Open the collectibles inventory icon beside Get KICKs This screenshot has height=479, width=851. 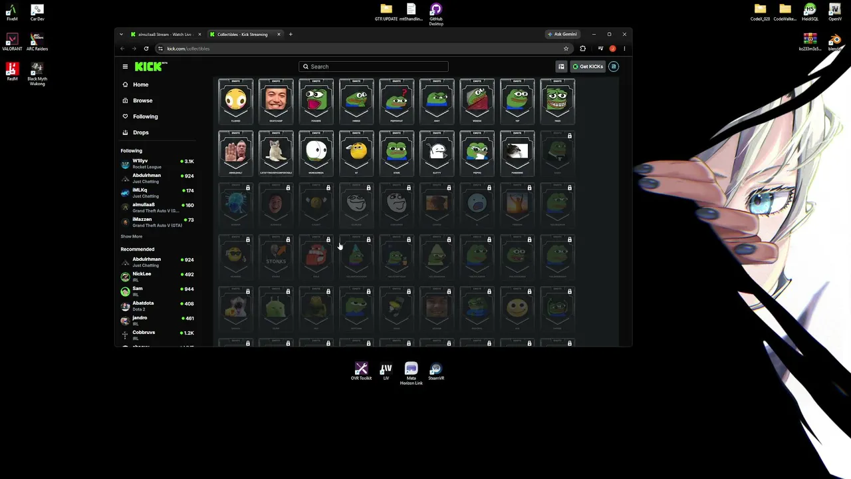(561, 67)
